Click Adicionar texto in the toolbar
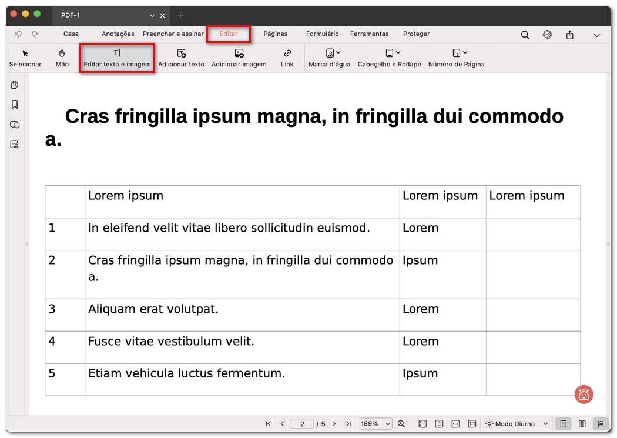 coord(181,57)
